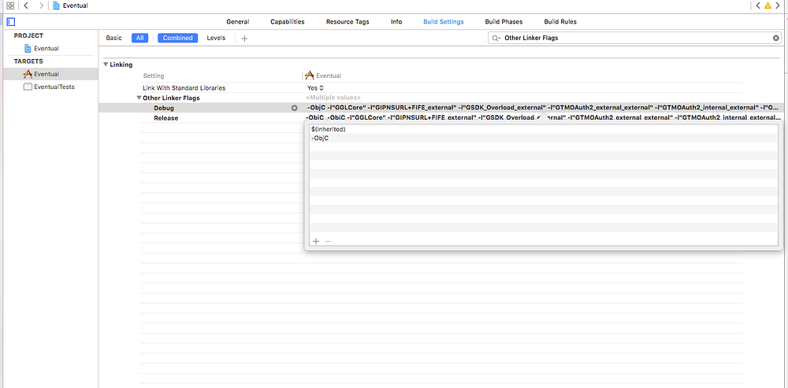Go back with the left chevron
Screen dimensions: 788x388
26,6
